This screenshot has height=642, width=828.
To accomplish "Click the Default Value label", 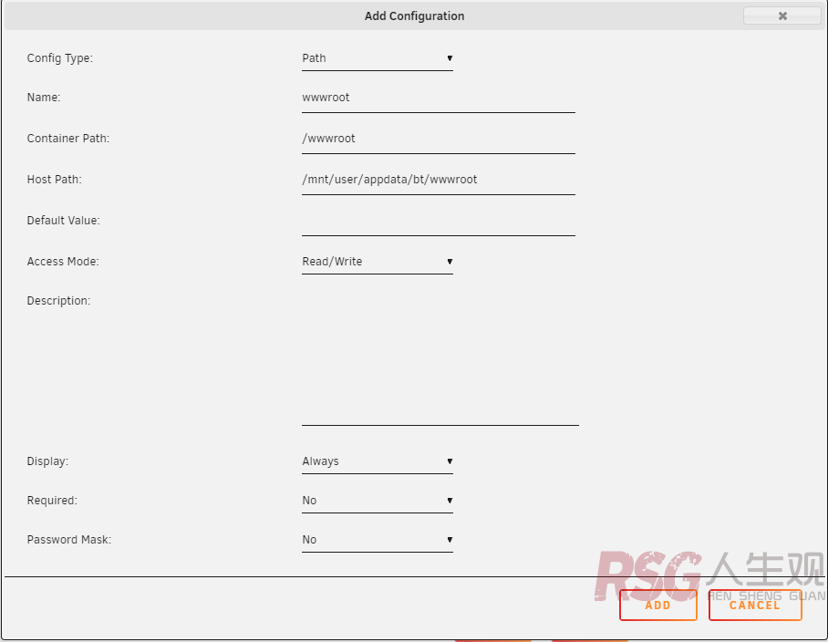I will pyautogui.click(x=64, y=221).
